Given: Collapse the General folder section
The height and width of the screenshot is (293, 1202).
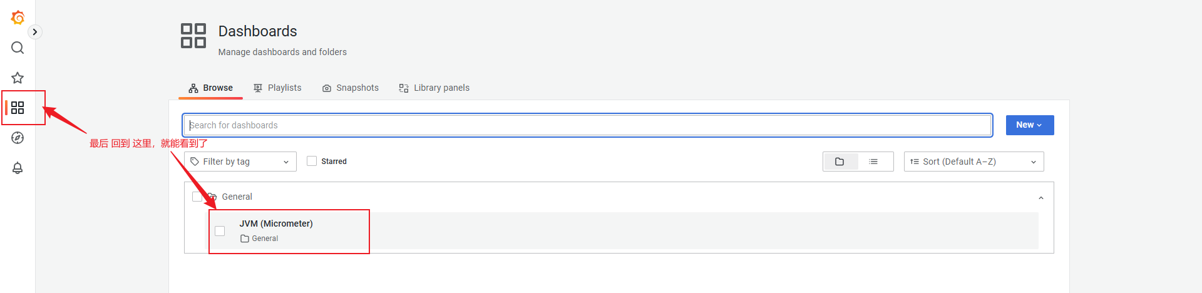Looking at the screenshot, I should [x=1041, y=197].
